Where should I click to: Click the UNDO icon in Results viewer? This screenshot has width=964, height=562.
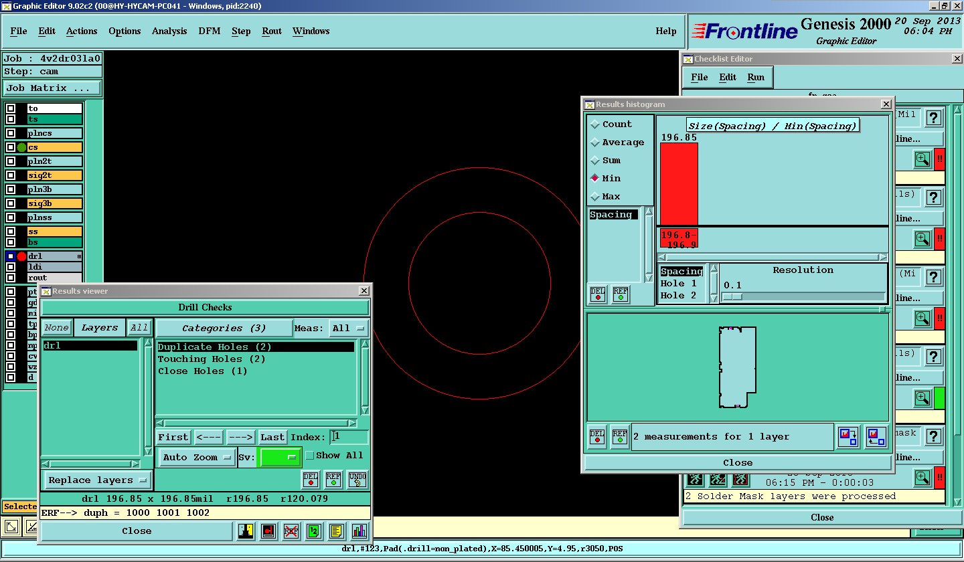pyautogui.click(x=357, y=480)
